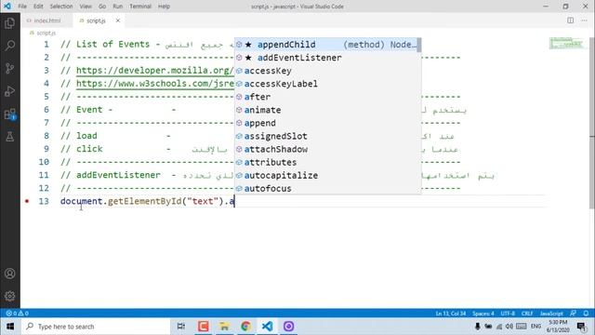Select addEventListener suggestion

click(x=326, y=58)
